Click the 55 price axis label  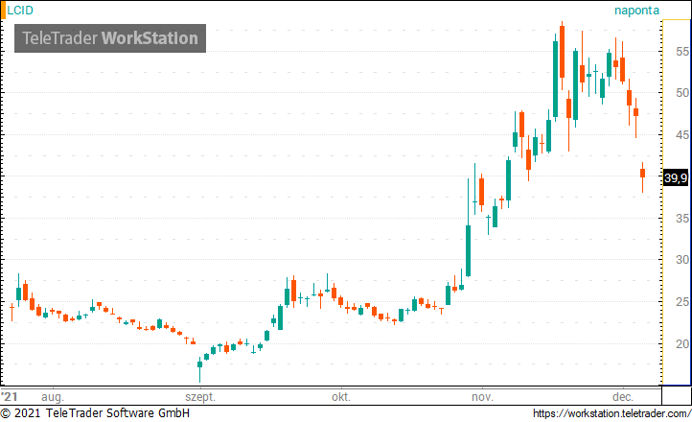point(682,52)
